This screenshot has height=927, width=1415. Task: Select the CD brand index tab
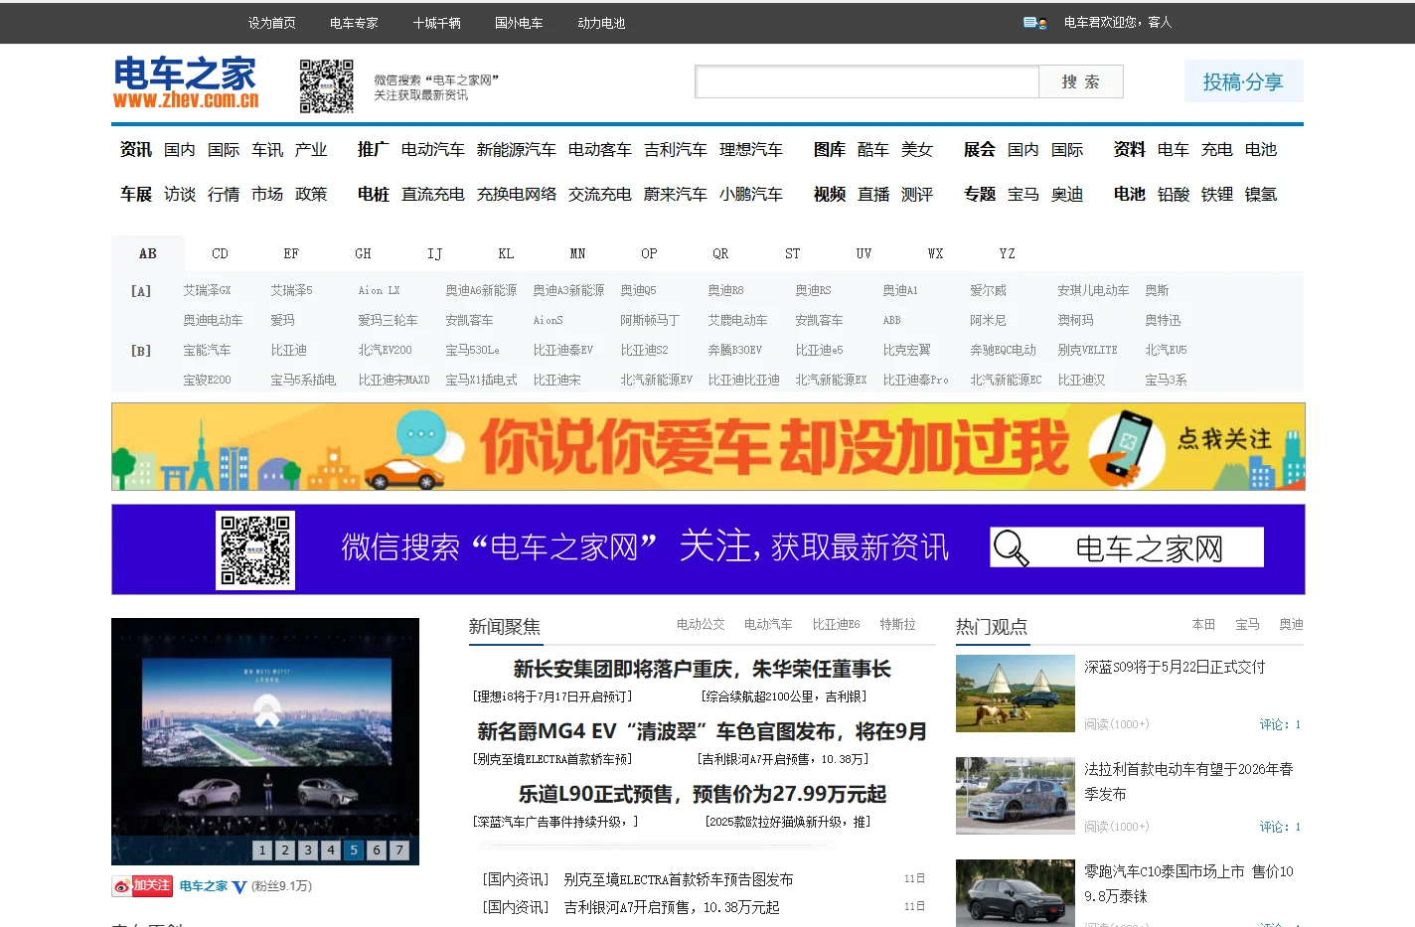tap(220, 253)
